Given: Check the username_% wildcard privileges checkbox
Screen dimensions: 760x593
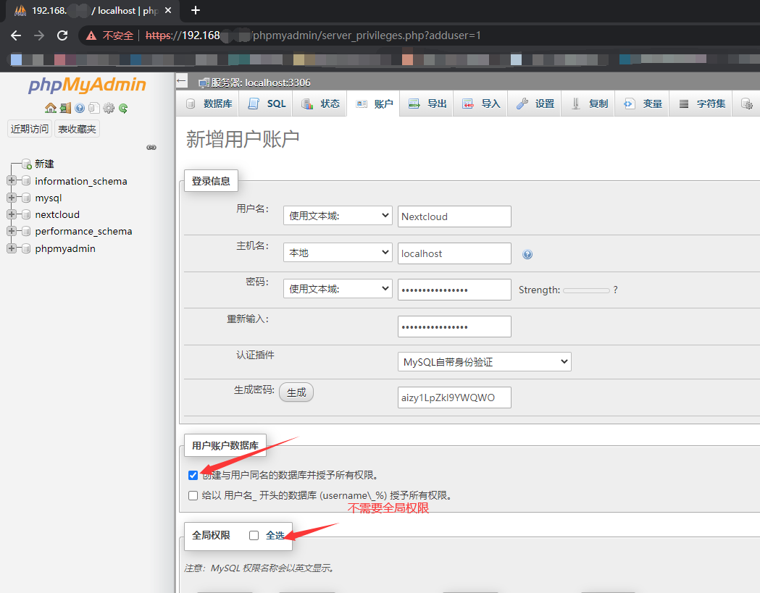Looking at the screenshot, I should 193,496.
